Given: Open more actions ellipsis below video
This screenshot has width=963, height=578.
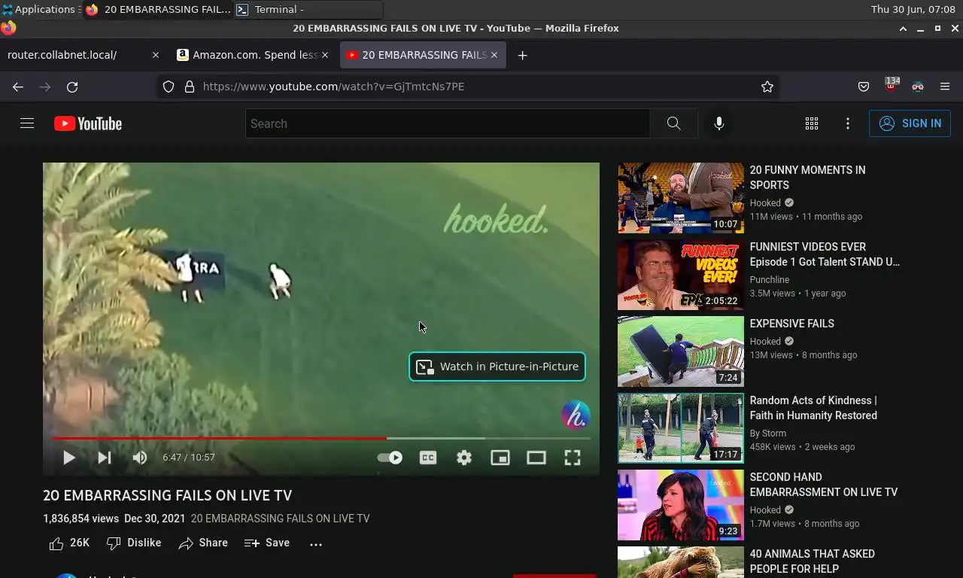Looking at the screenshot, I should pos(316,543).
